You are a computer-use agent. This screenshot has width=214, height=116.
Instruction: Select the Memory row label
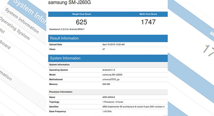click(54, 84)
